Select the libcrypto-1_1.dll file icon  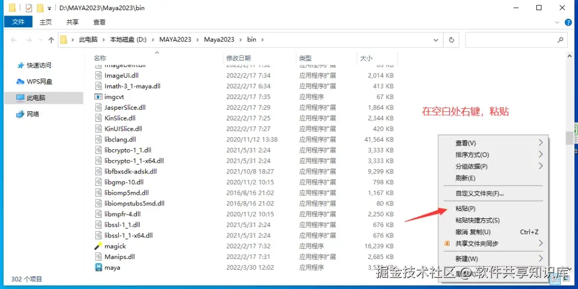point(98,150)
